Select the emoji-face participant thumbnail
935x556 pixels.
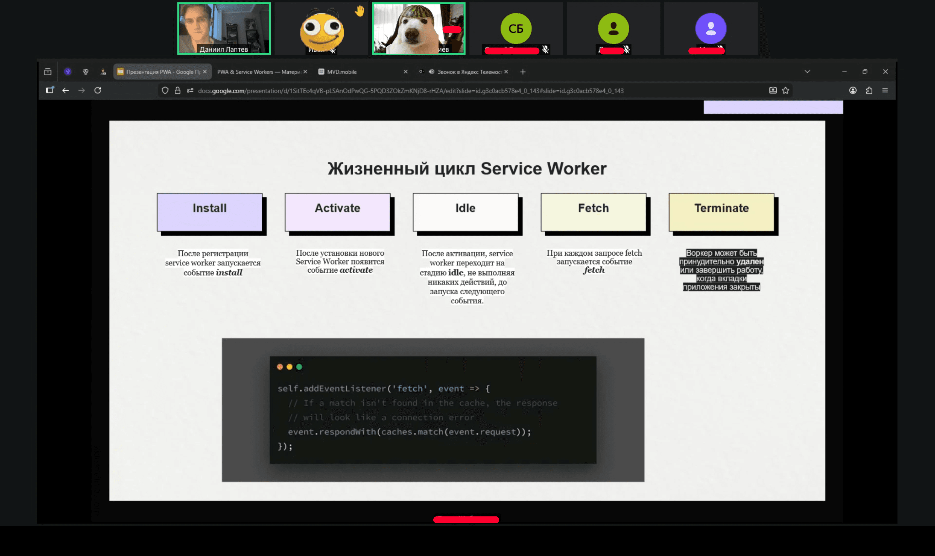[x=322, y=28]
